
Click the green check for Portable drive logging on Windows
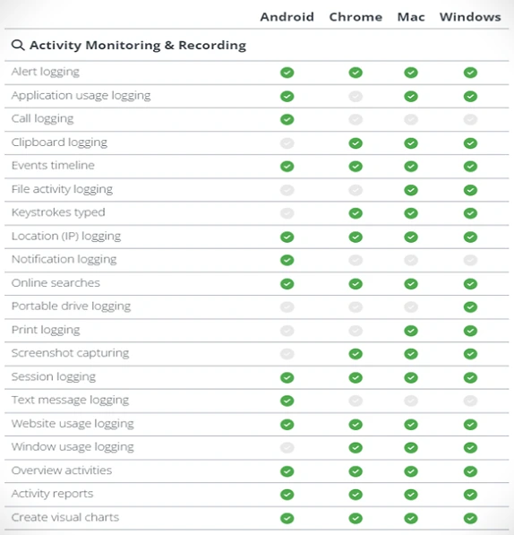tap(470, 307)
